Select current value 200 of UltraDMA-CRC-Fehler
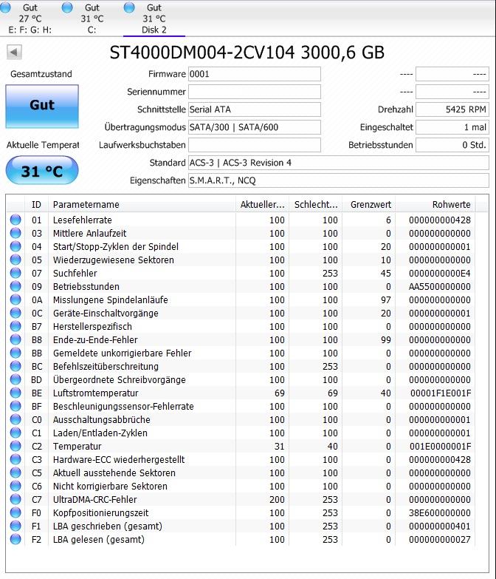Viewport: 496px width, 579px height. click(277, 500)
